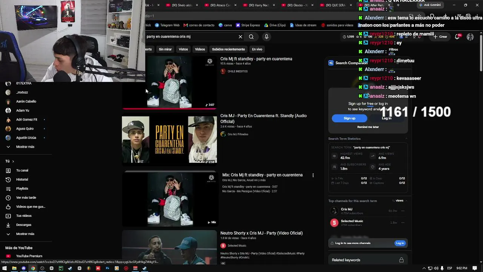Viewport: 483px width, 272px height.
Task: Open 'Cris Mj ft standley - party en cuarentena' title
Action: 256,59
